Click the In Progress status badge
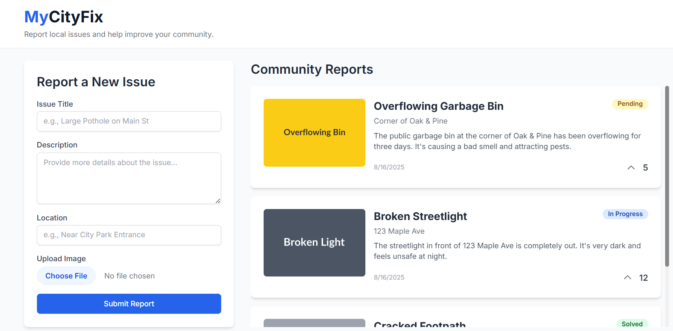Image resolution: width=673 pixels, height=331 pixels. [x=625, y=214]
